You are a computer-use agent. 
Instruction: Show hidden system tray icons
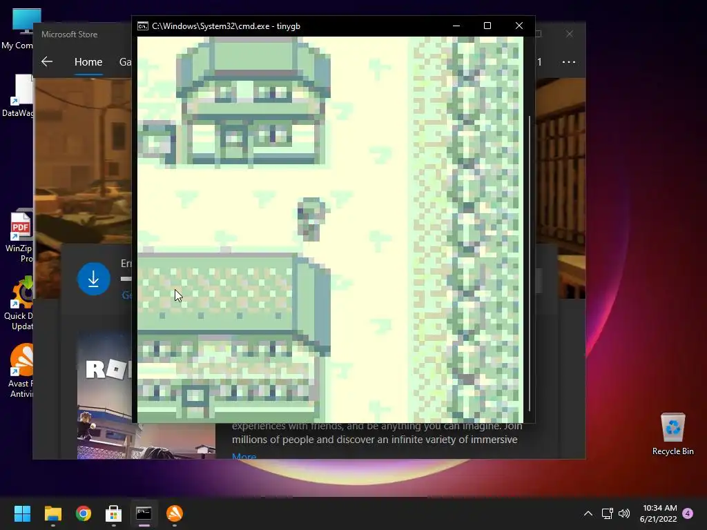click(x=588, y=513)
